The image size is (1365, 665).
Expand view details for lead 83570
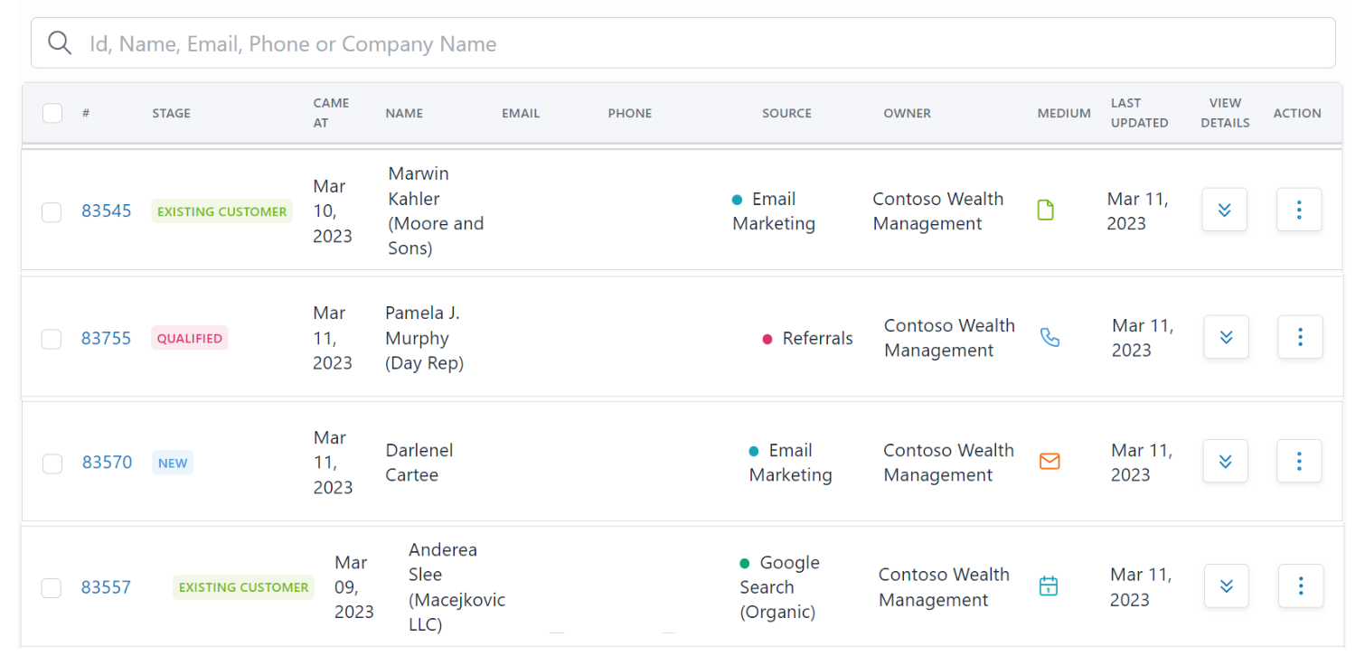click(1225, 461)
